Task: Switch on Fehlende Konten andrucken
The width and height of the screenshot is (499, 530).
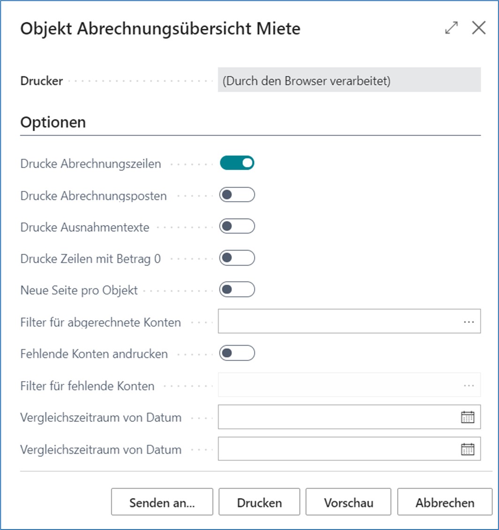Action: click(x=237, y=353)
